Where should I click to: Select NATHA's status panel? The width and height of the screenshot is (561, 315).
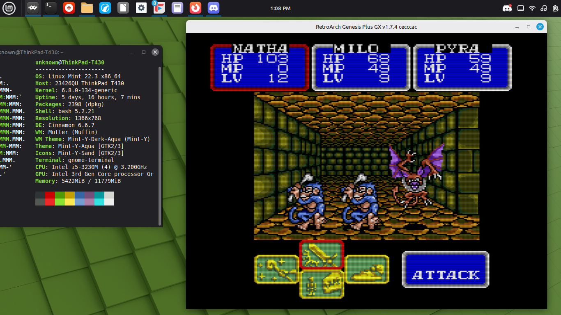(x=260, y=67)
